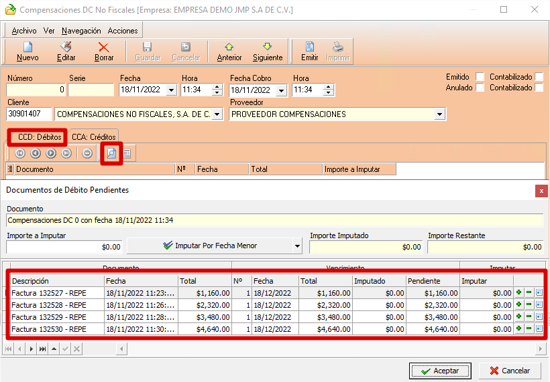Click the Pendiente column header

point(433,281)
